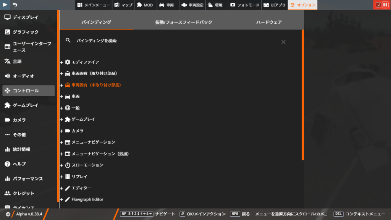391x220 pixels.
Task: Click the red pause button
Action: (x=385, y=5)
